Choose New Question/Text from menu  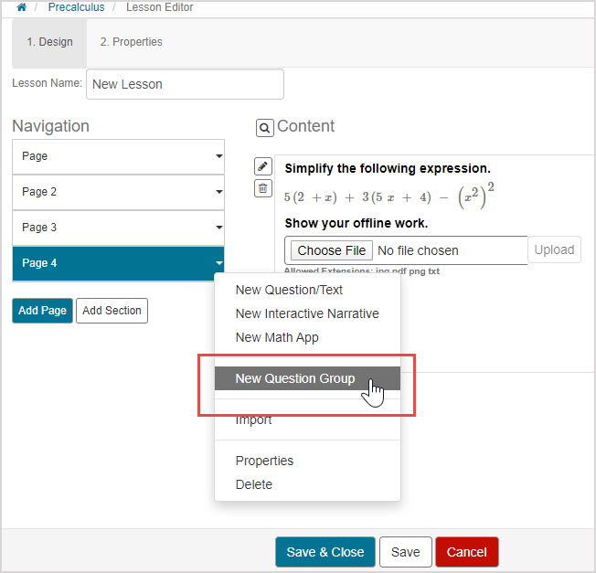(289, 290)
